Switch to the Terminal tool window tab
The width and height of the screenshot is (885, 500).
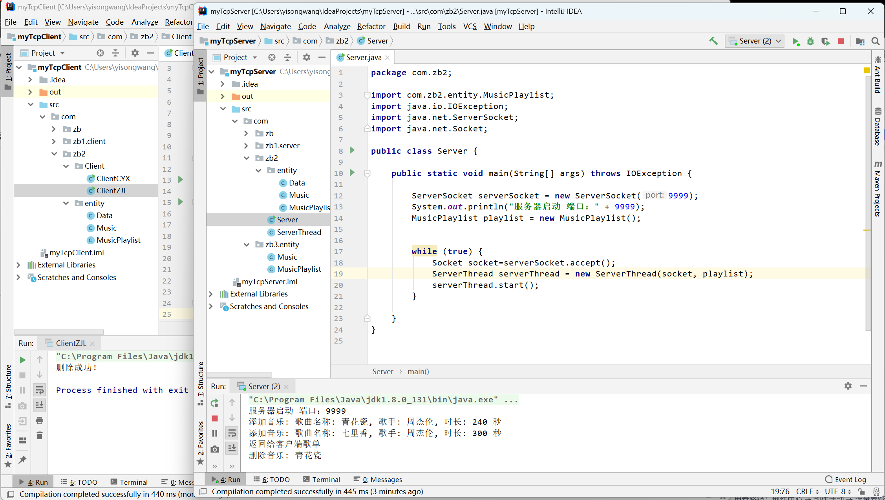click(322, 479)
